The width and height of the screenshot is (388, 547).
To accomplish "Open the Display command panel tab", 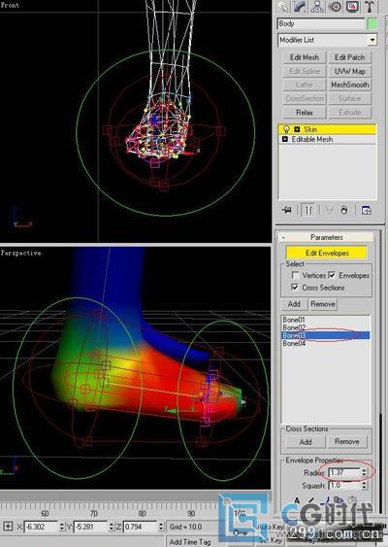I will tap(352, 6).
